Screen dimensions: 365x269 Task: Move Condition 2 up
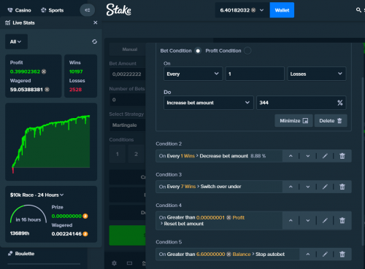click(x=291, y=156)
